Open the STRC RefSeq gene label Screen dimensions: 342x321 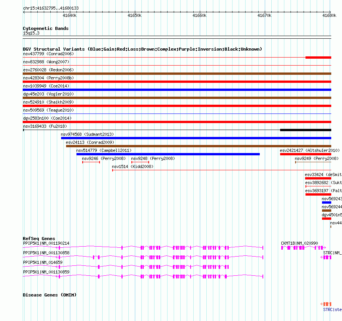pyautogui.click(x=332, y=253)
